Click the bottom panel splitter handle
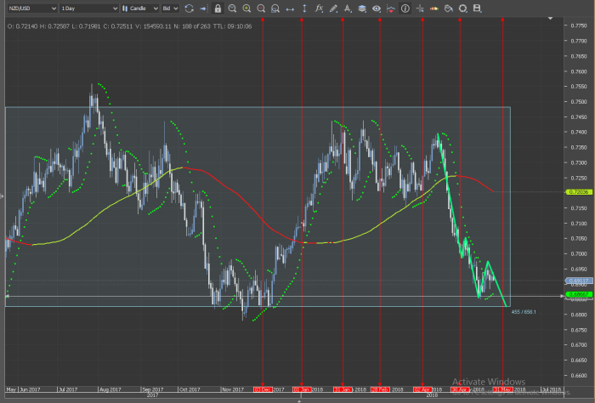Viewport: 595px width, 403px height. [x=299, y=400]
